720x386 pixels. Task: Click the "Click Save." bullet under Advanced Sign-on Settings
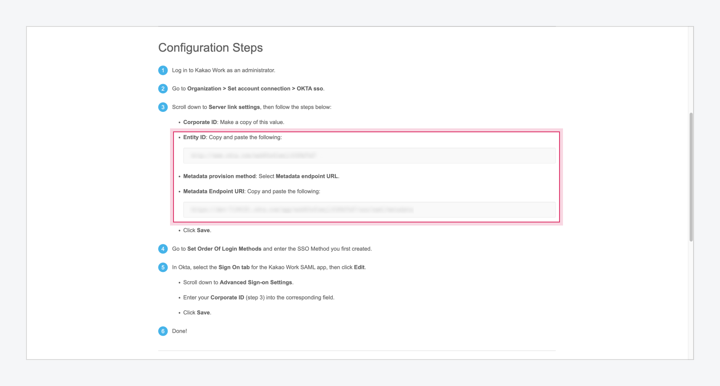(197, 313)
